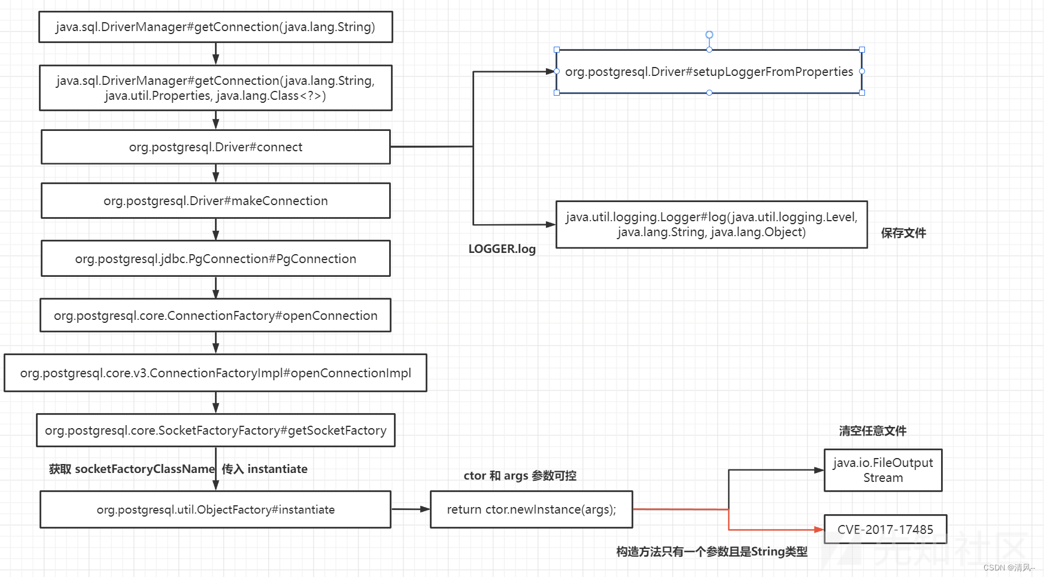Click the Logger#log method box
The image size is (1044, 577).
[x=712, y=224]
